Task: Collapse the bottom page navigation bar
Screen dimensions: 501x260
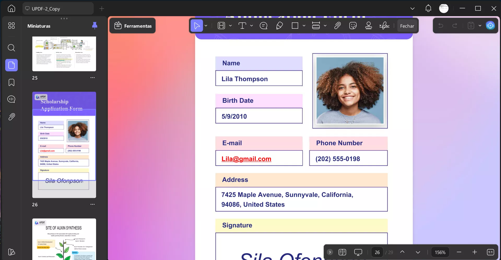Action: click(x=330, y=252)
